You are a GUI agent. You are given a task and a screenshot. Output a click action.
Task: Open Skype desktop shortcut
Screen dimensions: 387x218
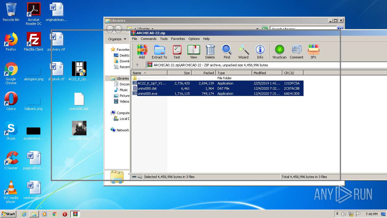(11, 131)
